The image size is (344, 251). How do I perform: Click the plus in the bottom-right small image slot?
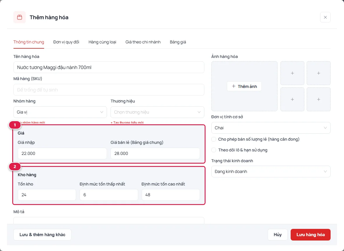319,99
